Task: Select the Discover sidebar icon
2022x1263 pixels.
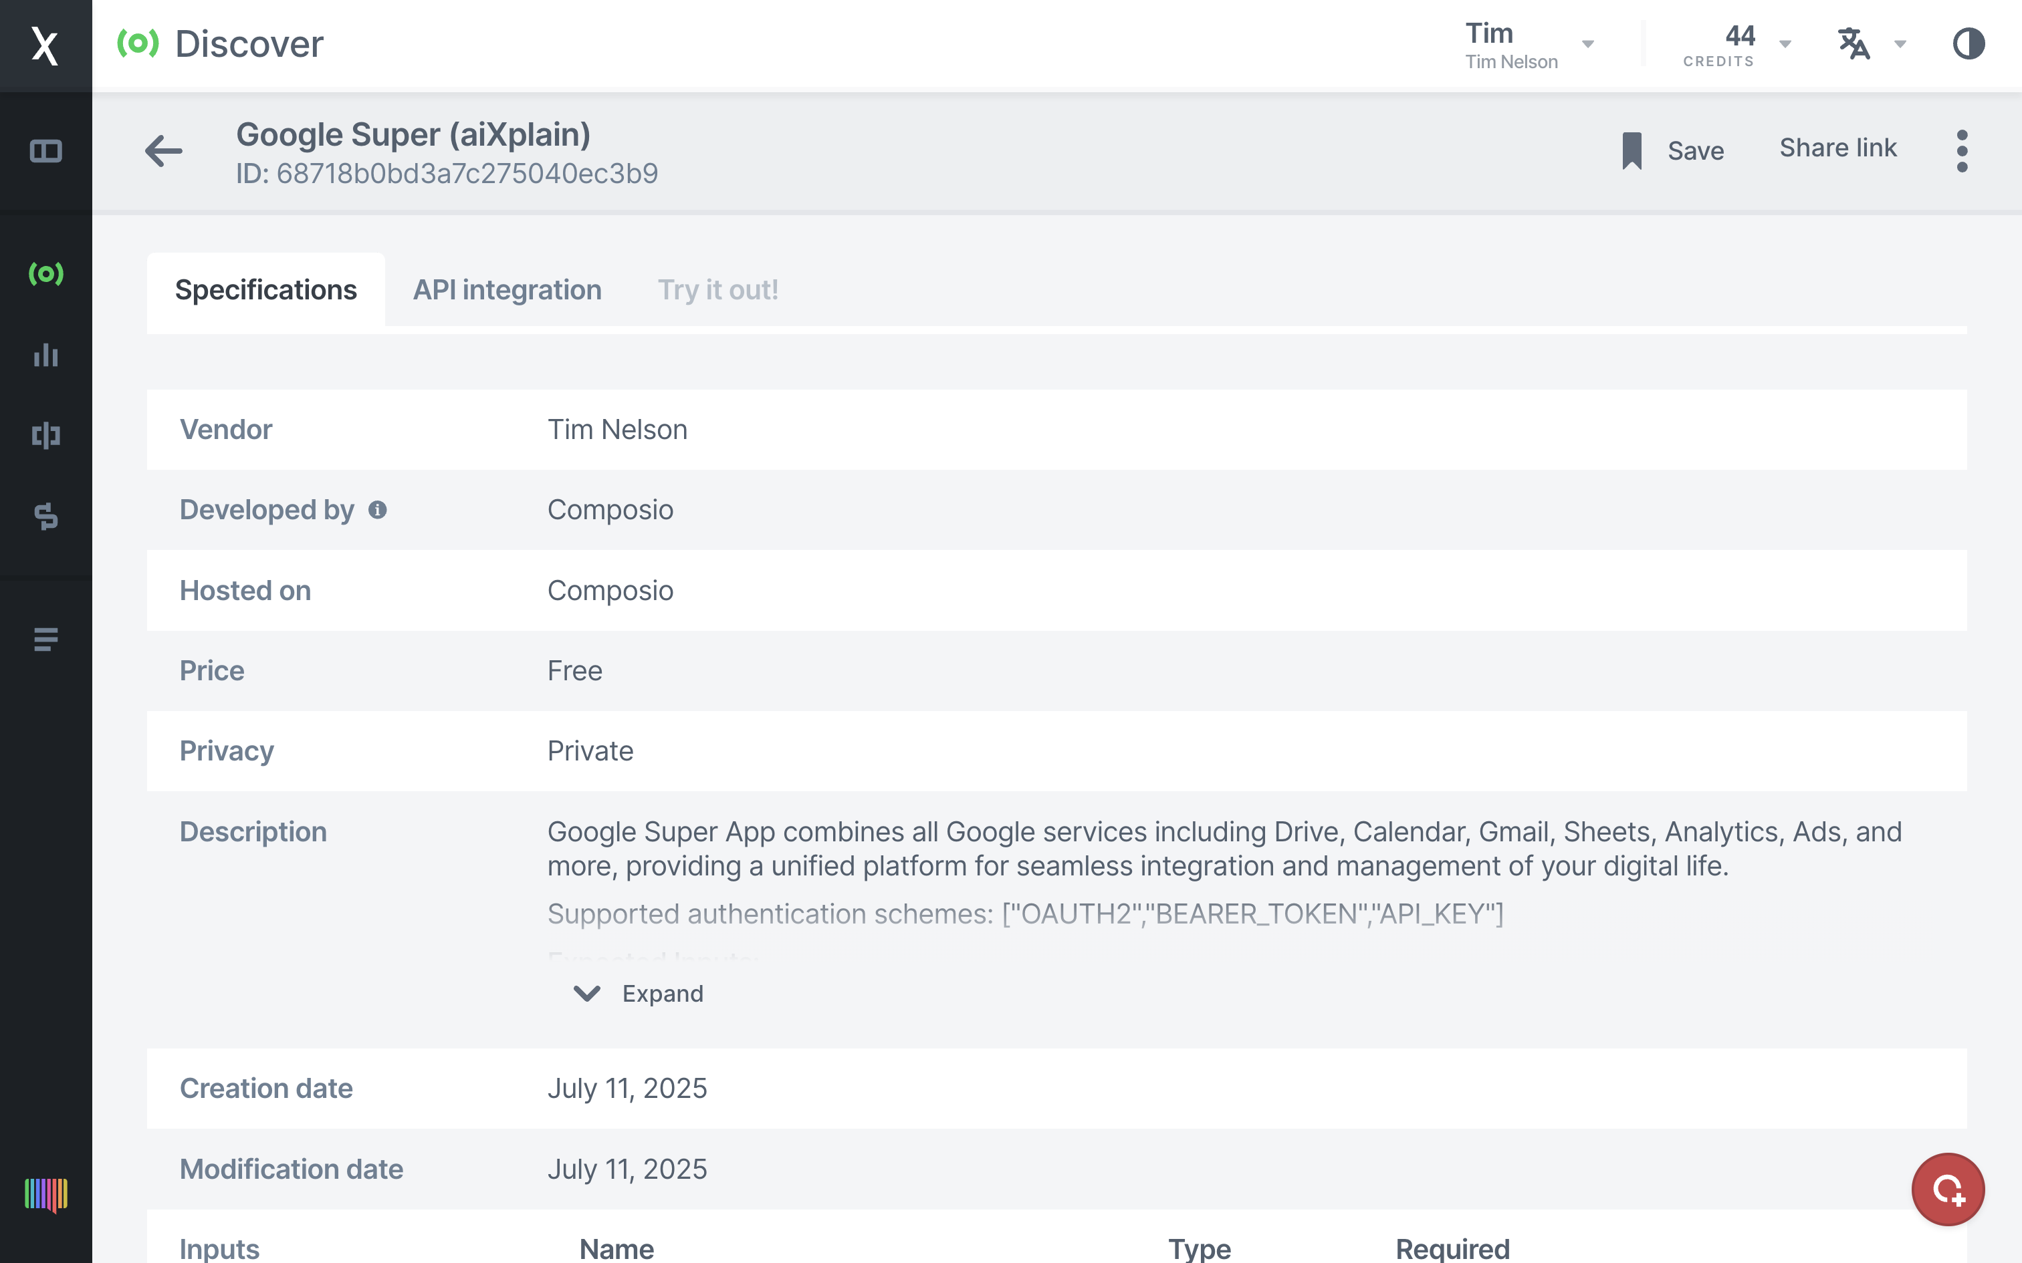Action: pos(45,273)
